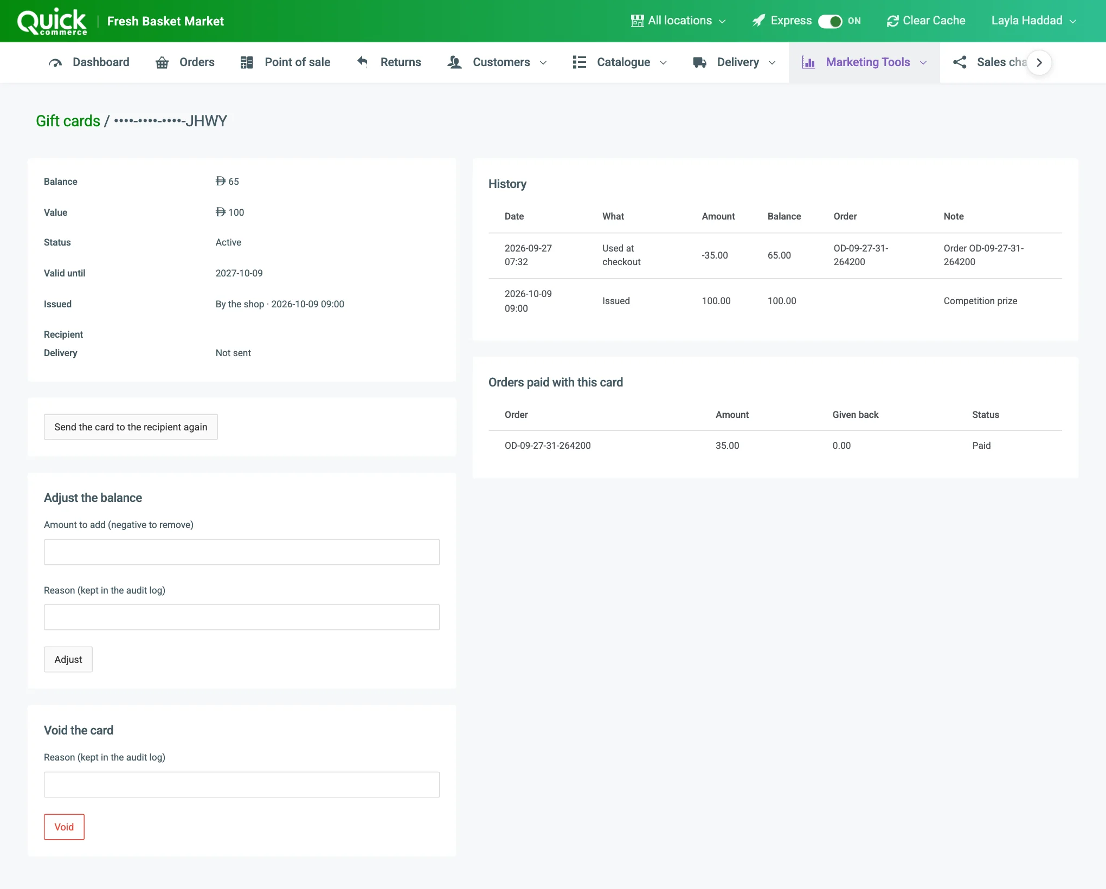Click the Paid status cell
The width and height of the screenshot is (1106, 889).
coord(981,446)
